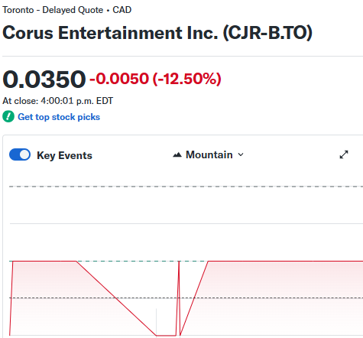
Task: Click the green icon beside top stock picks
Action: point(8,117)
